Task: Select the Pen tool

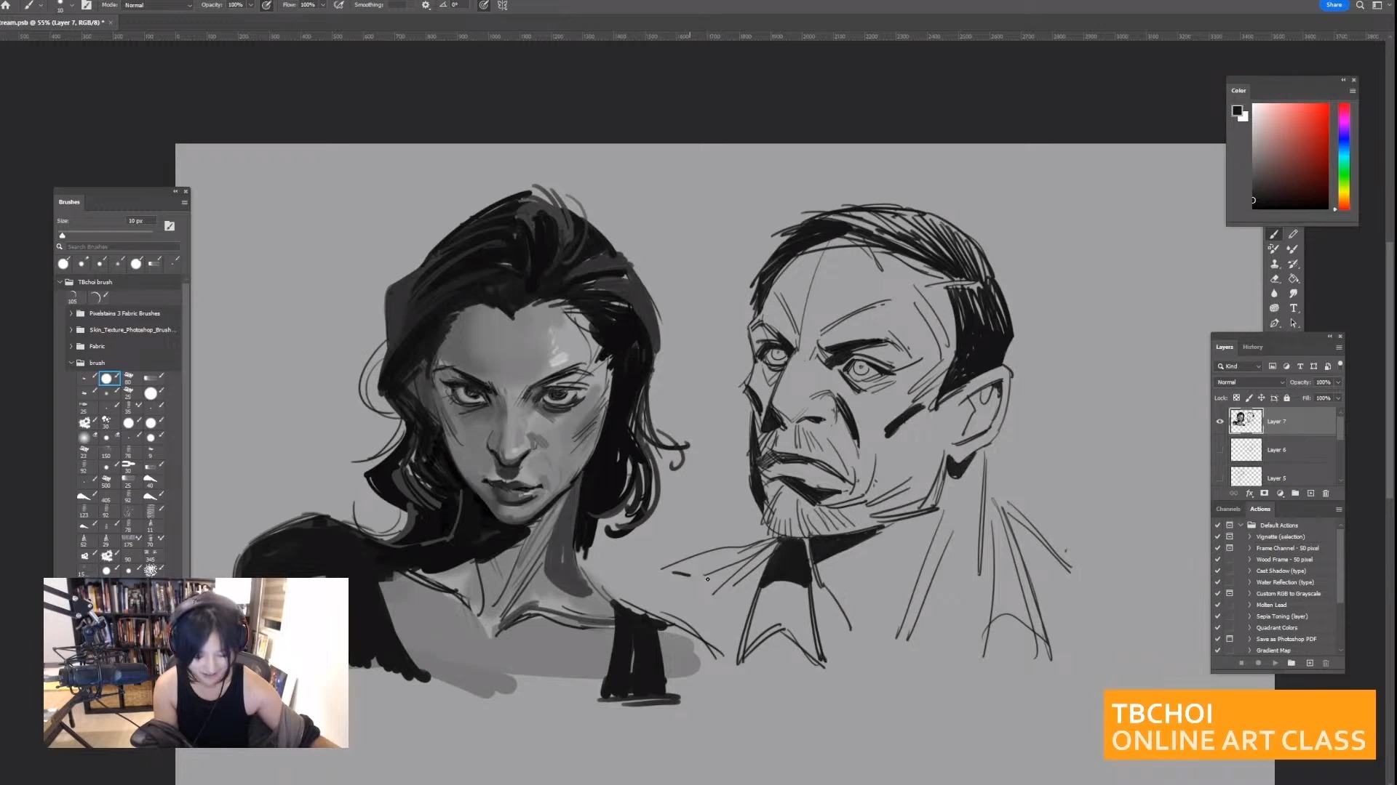Action: click(1274, 323)
